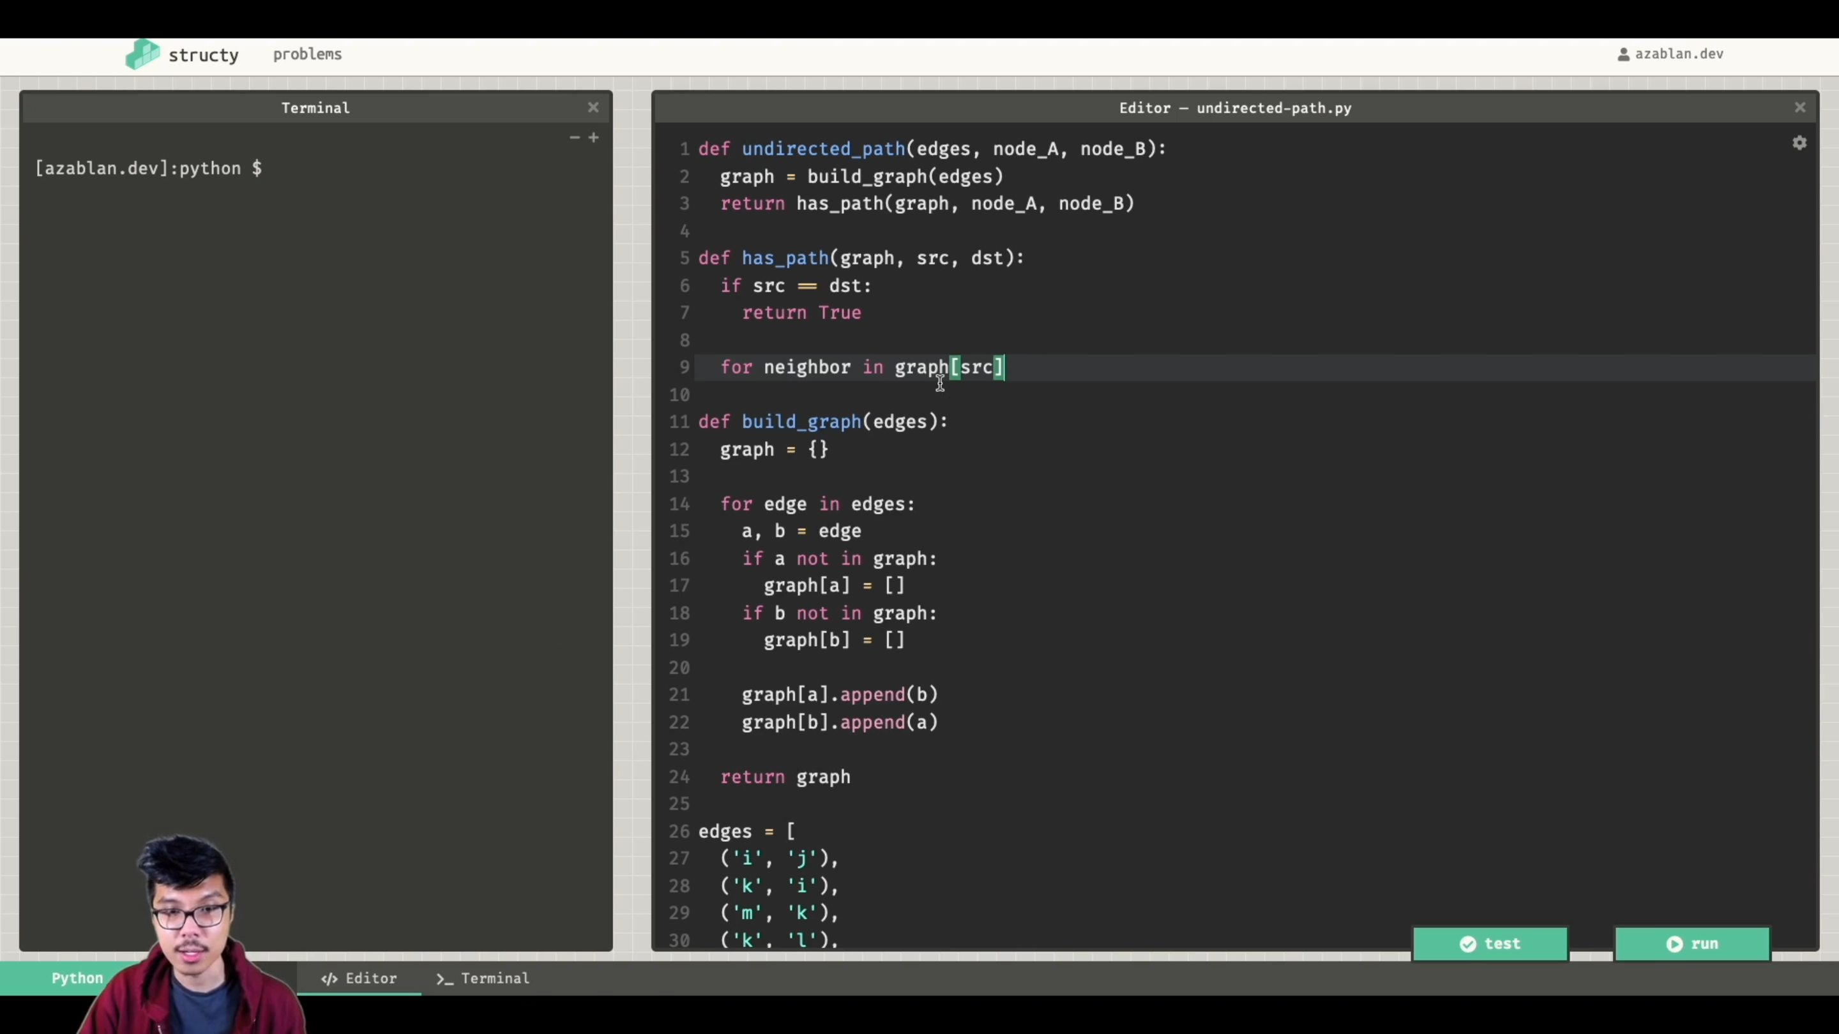Click the run button
The height and width of the screenshot is (1034, 1839).
pyautogui.click(x=1692, y=943)
